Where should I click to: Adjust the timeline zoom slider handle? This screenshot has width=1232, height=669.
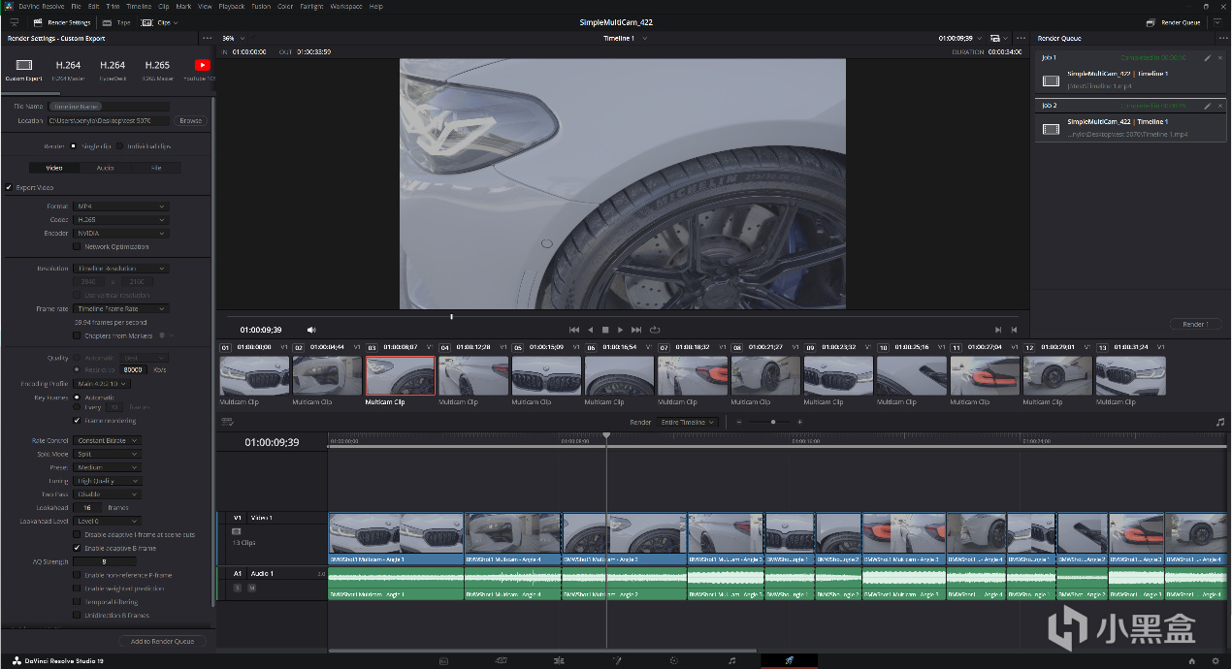(773, 422)
